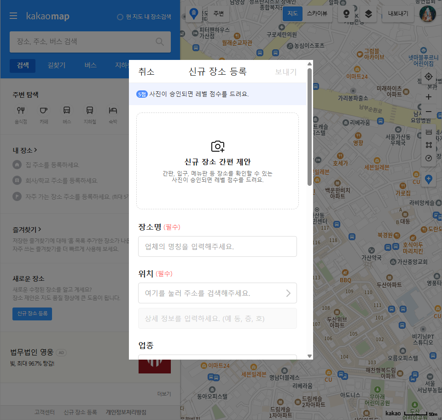This screenshot has height=420, width=442.
Task: Click the dialog scrollbar down arrow
Action: click(309, 356)
